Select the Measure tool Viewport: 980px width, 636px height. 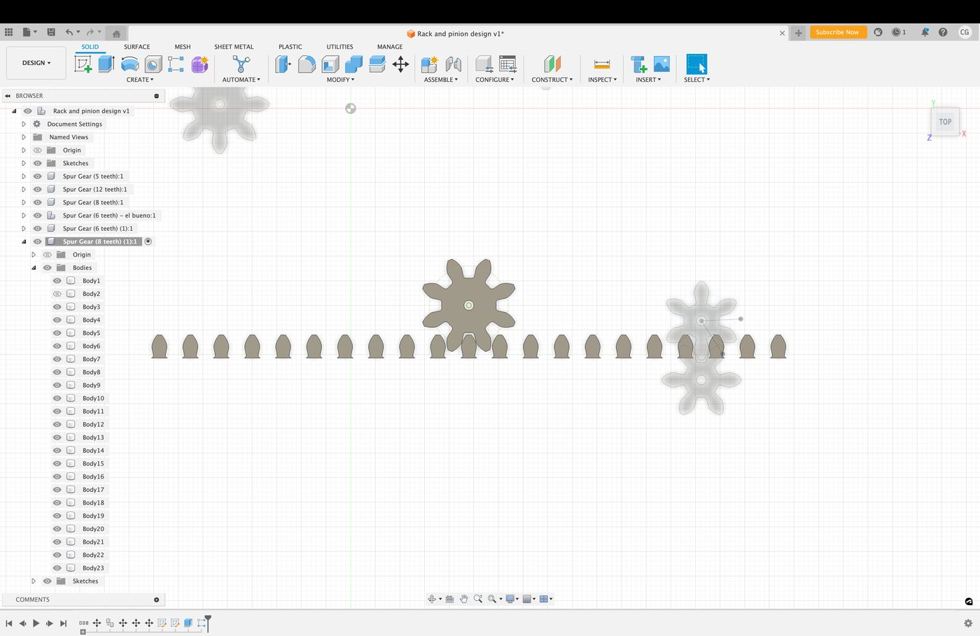pos(602,64)
